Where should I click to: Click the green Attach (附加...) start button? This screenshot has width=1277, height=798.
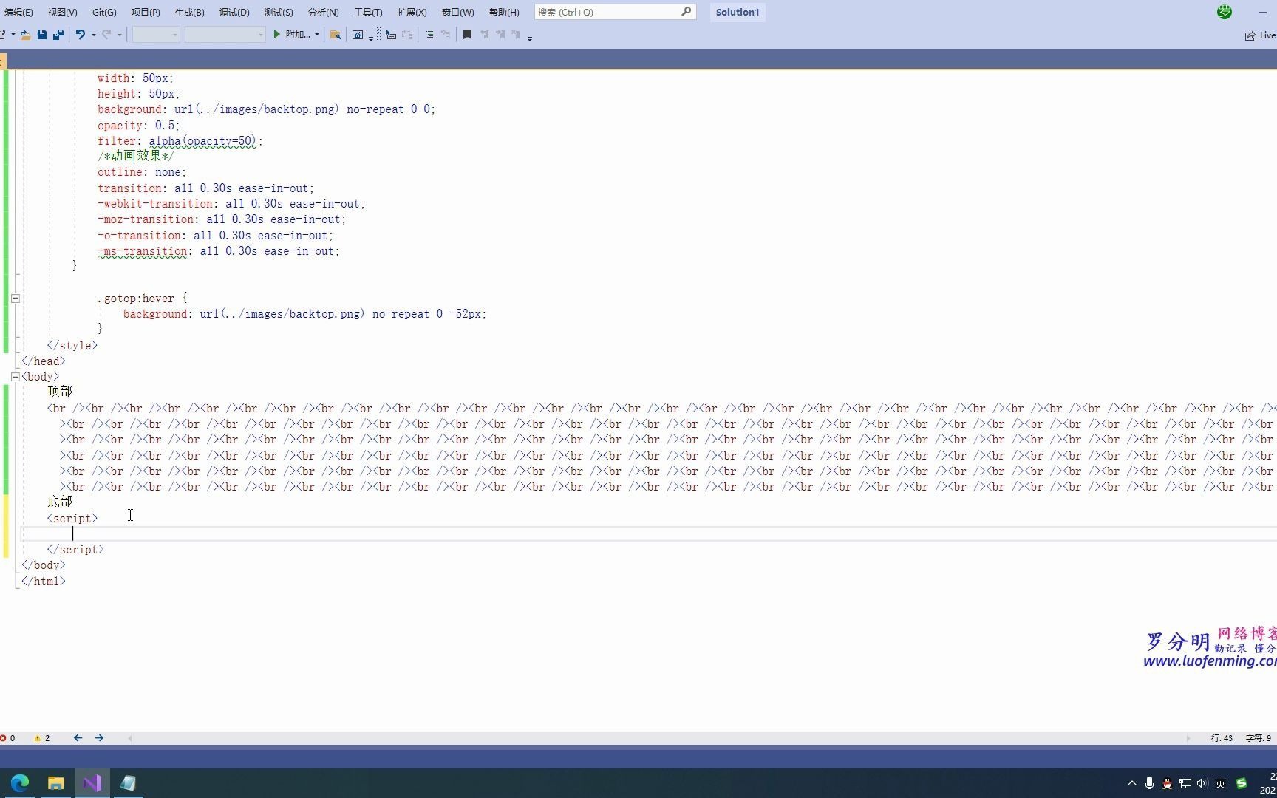click(291, 35)
